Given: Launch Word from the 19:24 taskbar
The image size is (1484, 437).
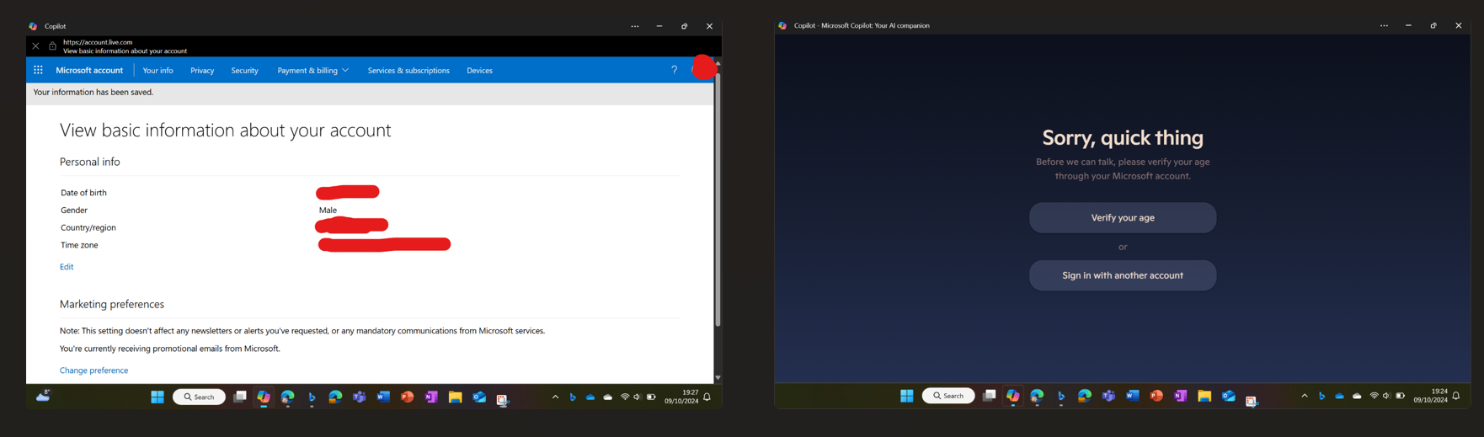Looking at the screenshot, I should click(x=1132, y=396).
